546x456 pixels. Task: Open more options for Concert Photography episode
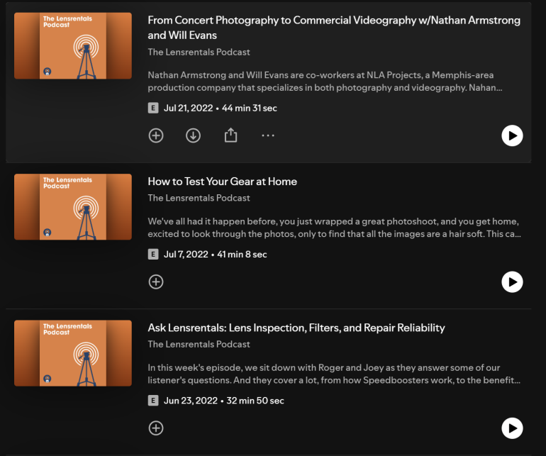pos(268,135)
